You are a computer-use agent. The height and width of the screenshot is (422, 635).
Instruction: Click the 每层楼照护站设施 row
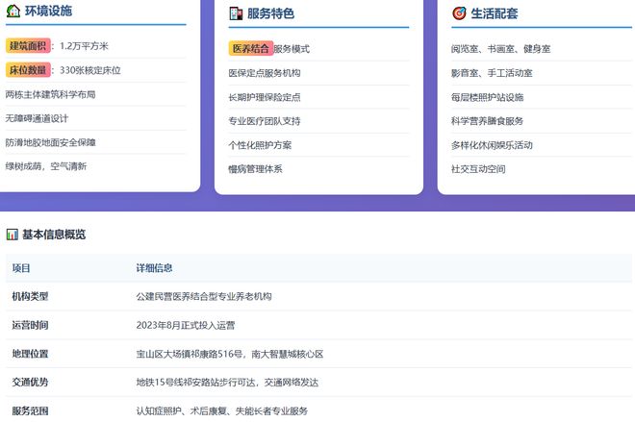(542, 97)
